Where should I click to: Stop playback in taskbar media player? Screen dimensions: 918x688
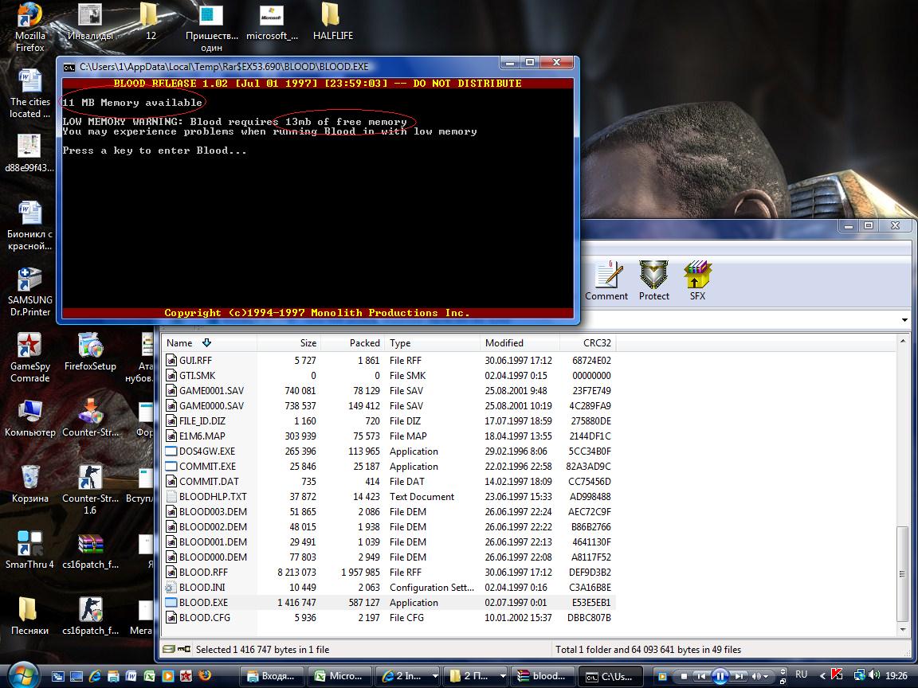684,676
